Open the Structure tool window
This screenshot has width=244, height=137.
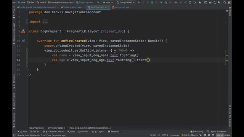[14, 81]
